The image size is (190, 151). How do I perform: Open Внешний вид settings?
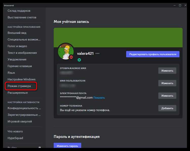pyautogui.click(x=17, y=33)
